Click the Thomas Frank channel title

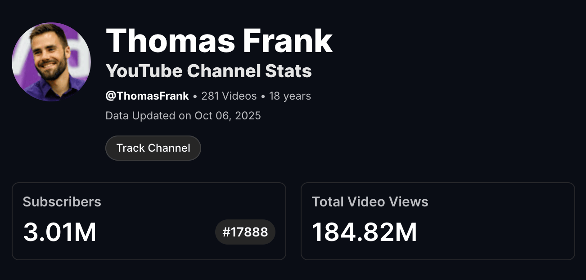pos(218,39)
